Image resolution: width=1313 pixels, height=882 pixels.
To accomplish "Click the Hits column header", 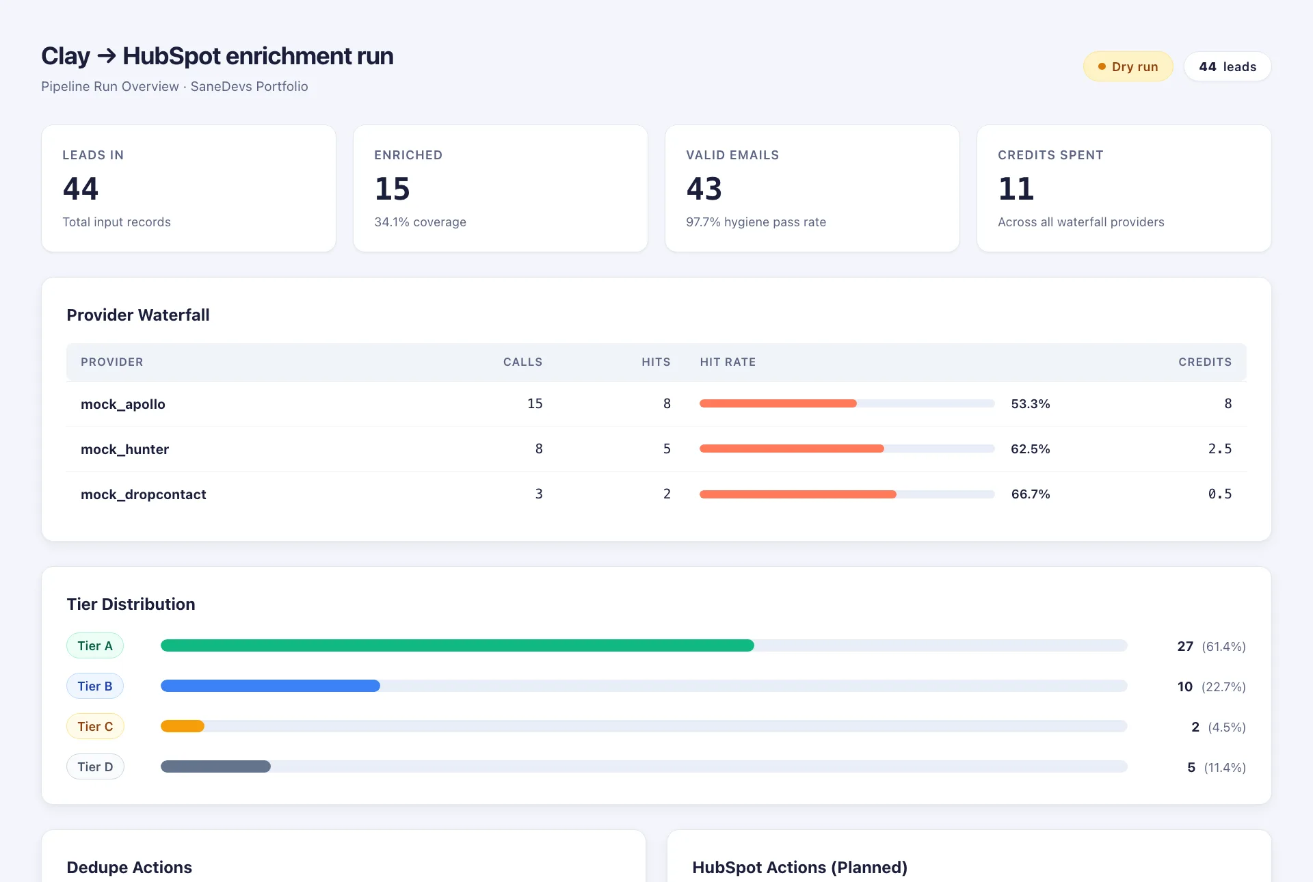I will pyautogui.click(x=656, y=362).
